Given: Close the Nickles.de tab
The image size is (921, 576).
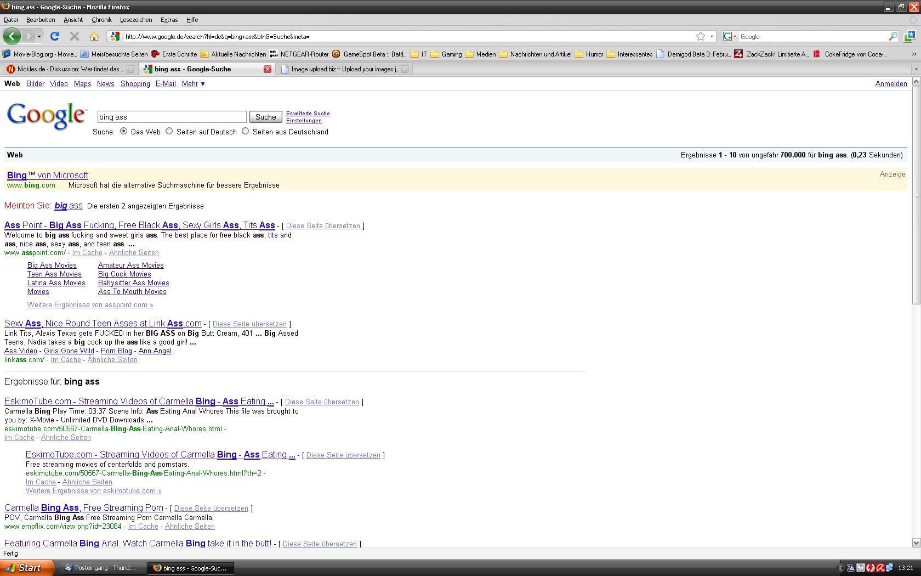Looking at the screenshot, I should [130, 69].
